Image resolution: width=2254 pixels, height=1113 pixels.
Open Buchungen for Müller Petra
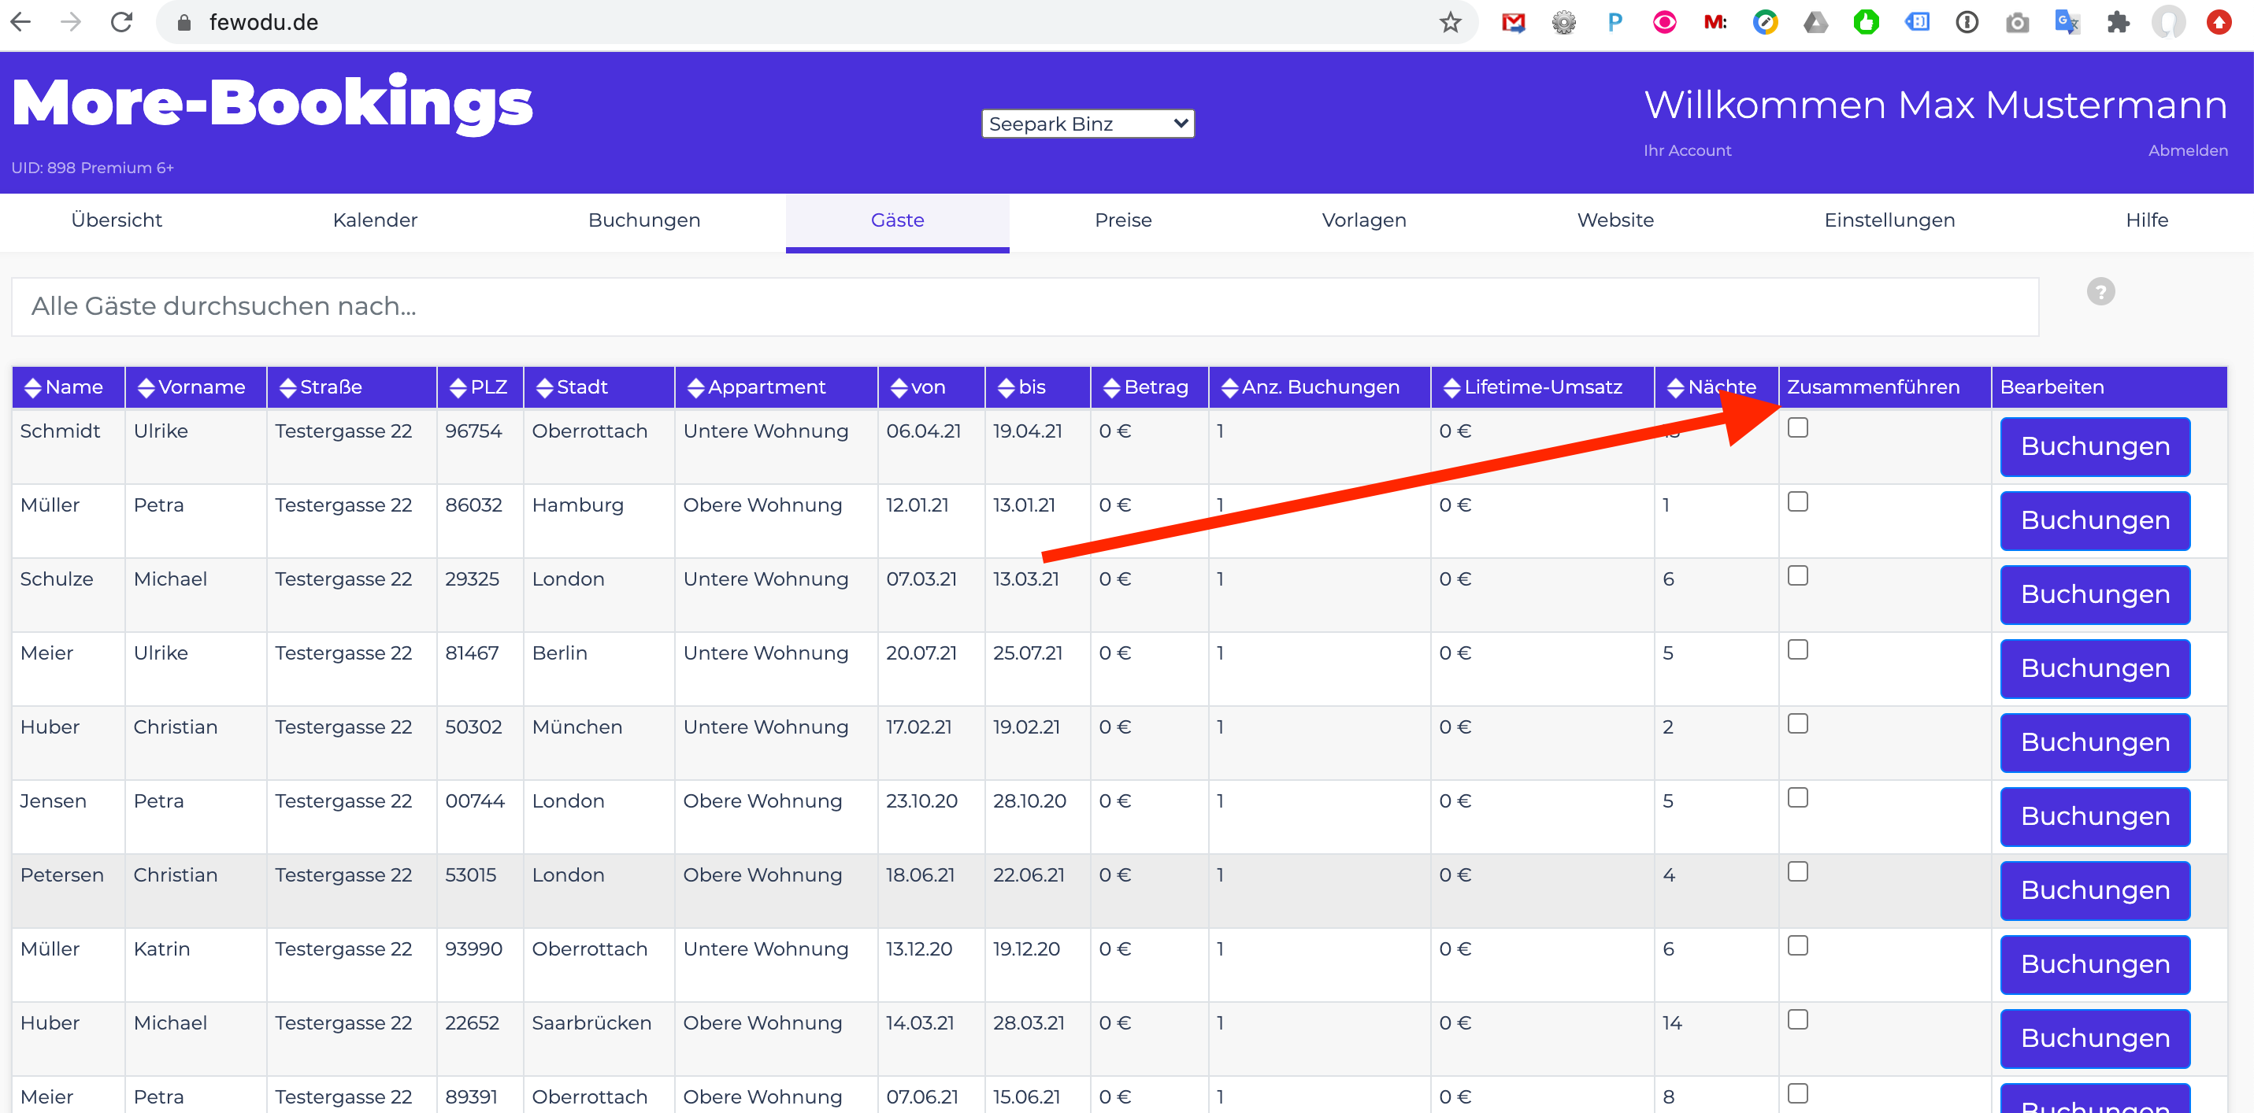click(x=2094, y=520)
